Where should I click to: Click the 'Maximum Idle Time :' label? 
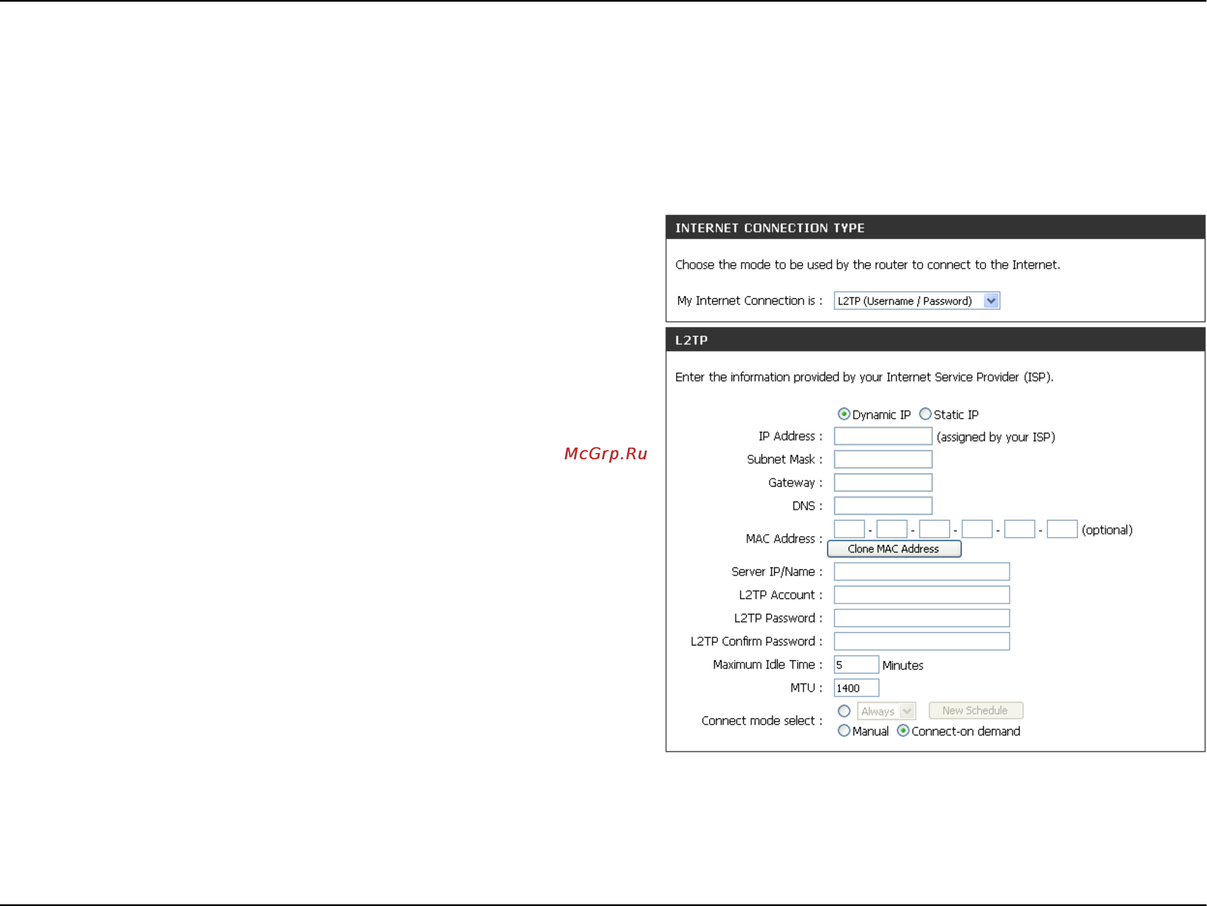(767, 665)
